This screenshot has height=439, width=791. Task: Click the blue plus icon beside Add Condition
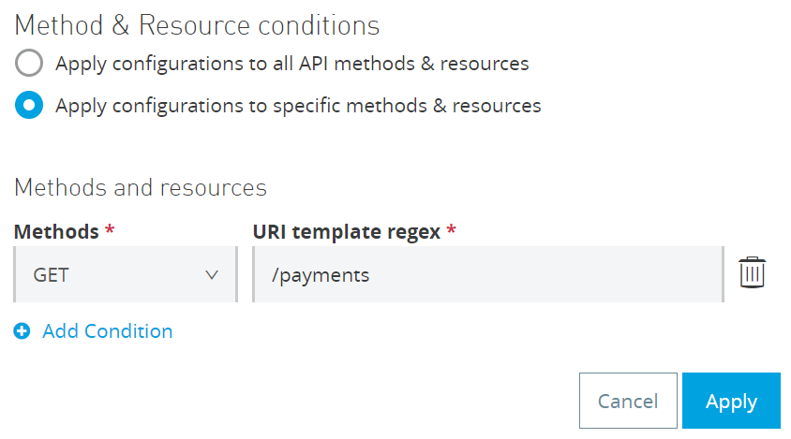click(x=22, y=331)
